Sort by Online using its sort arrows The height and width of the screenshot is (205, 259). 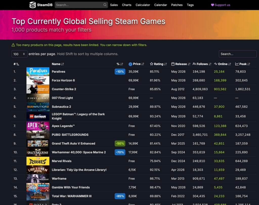(x=230, y=64)
